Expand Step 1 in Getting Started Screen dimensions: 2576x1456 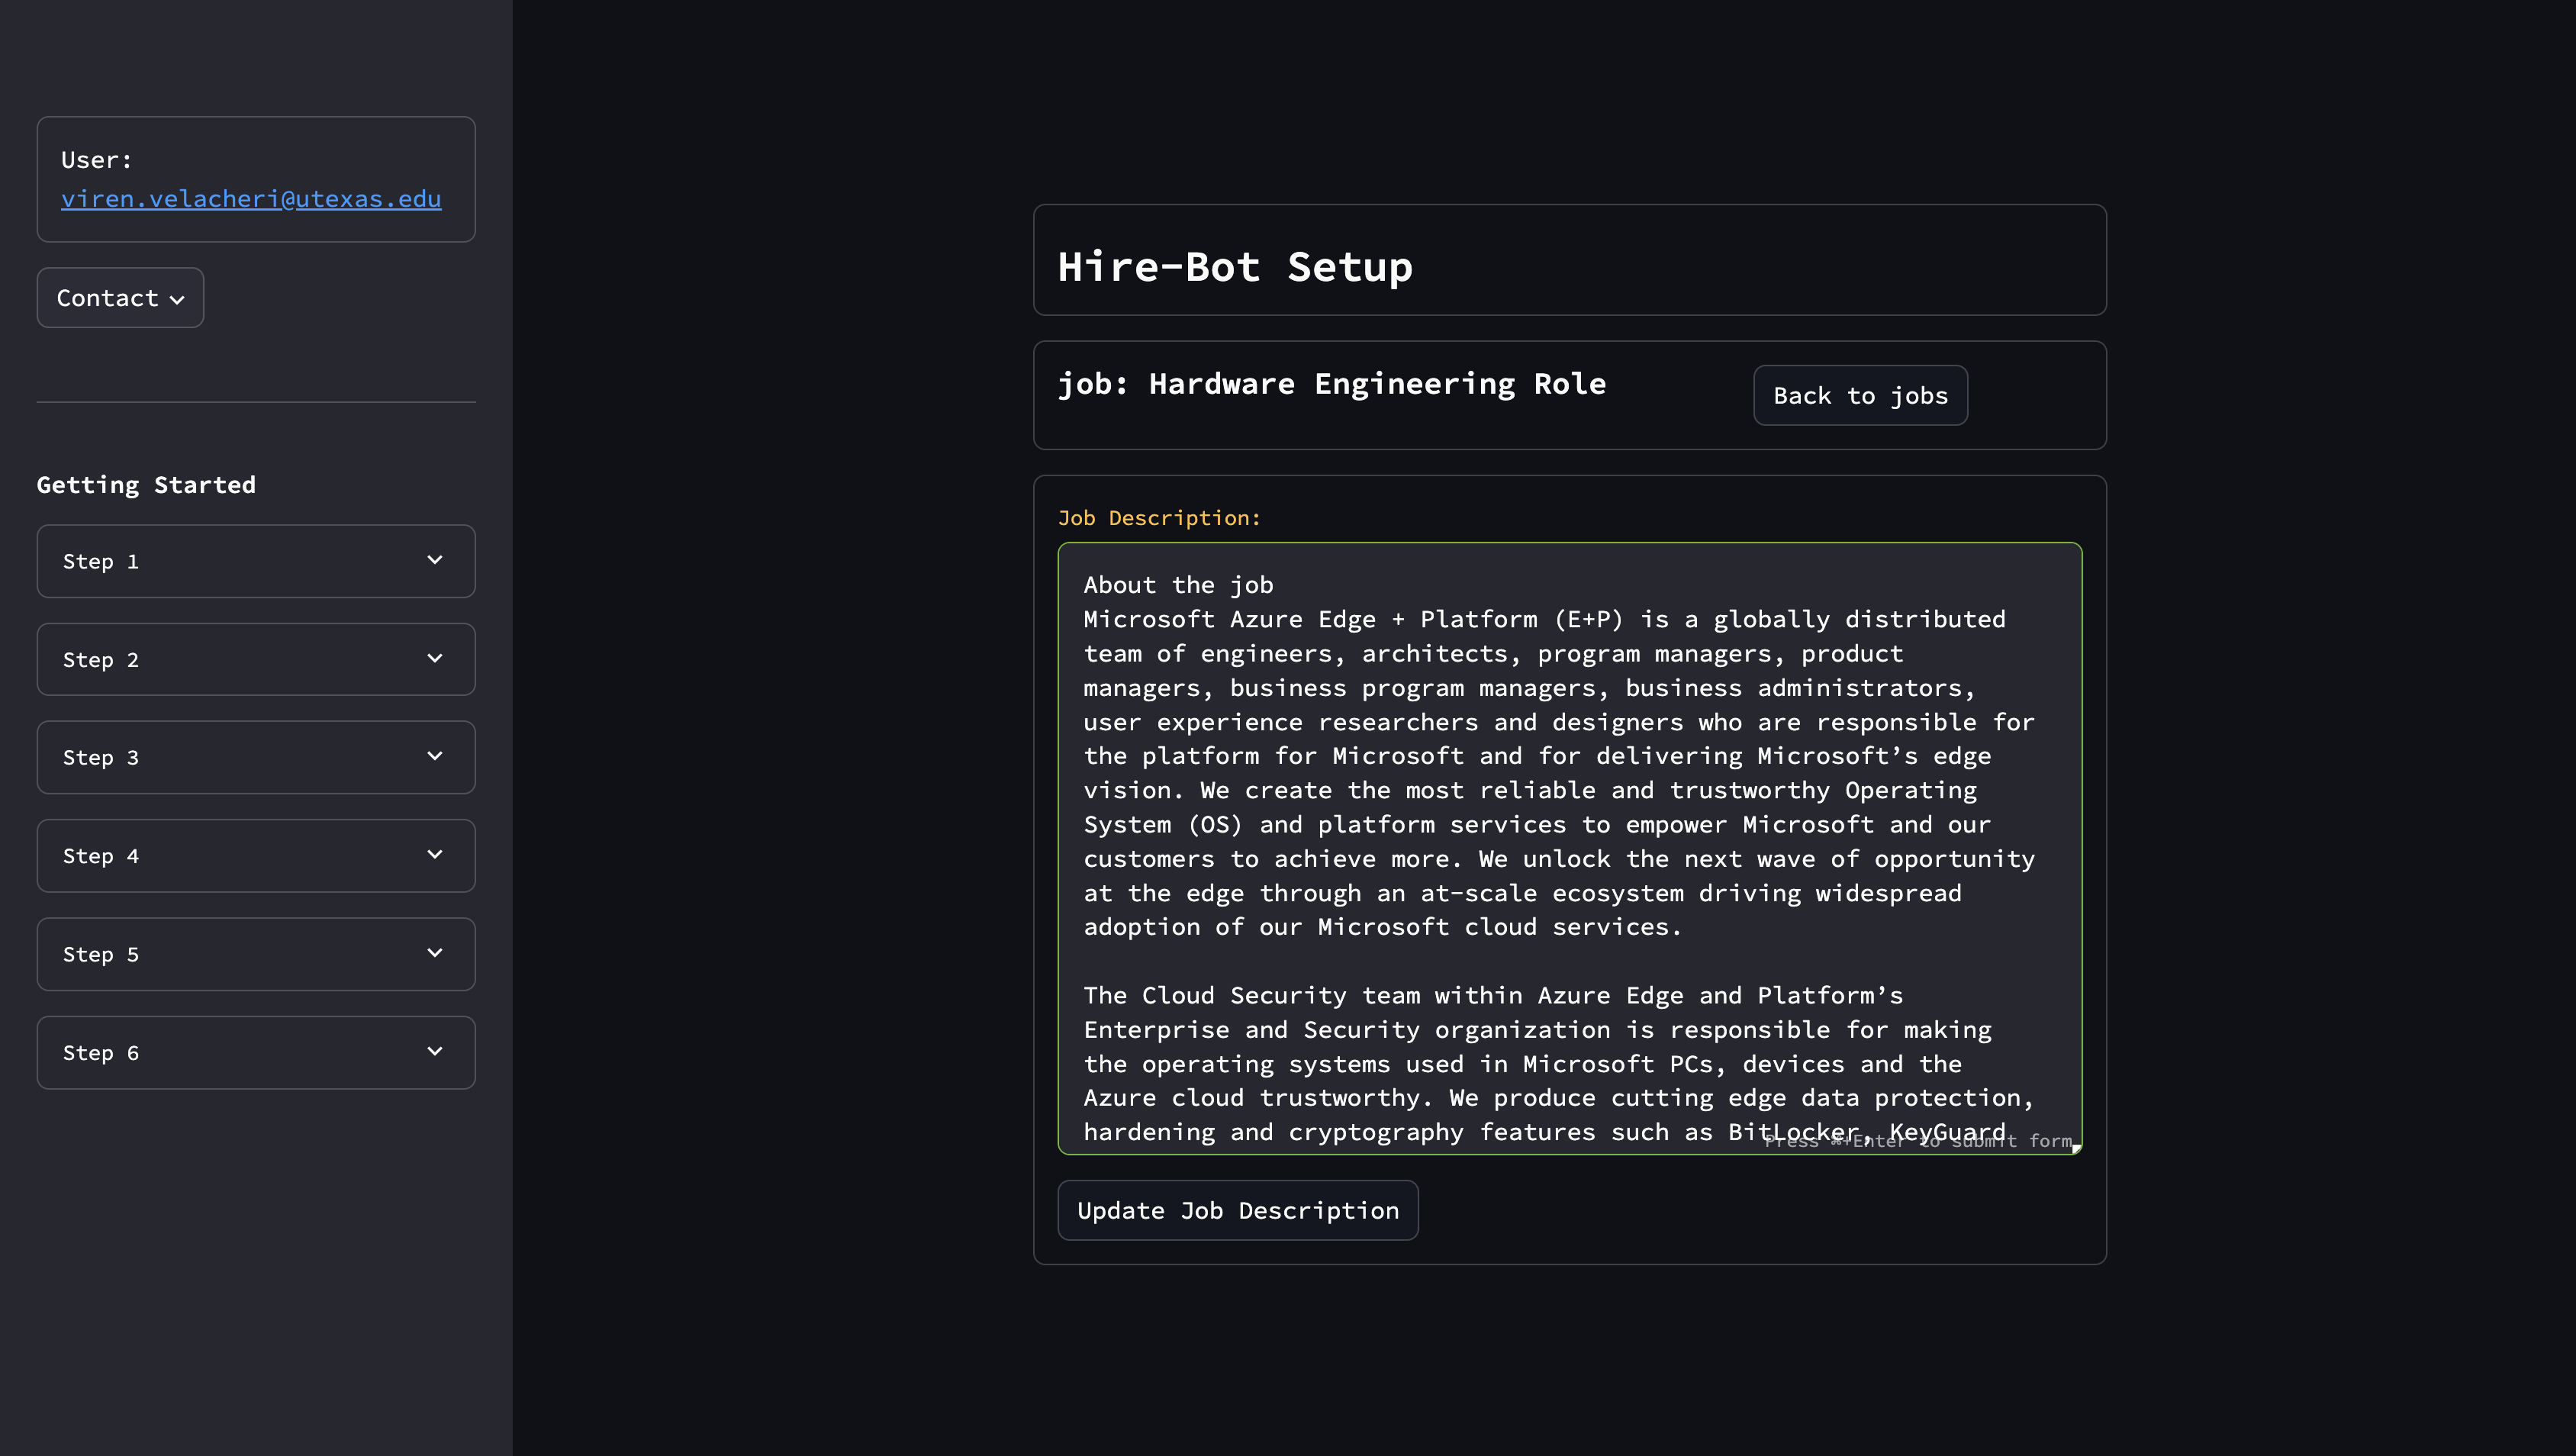coord(256,561)
